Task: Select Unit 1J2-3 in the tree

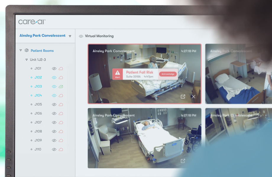Action: click(38, 60)
